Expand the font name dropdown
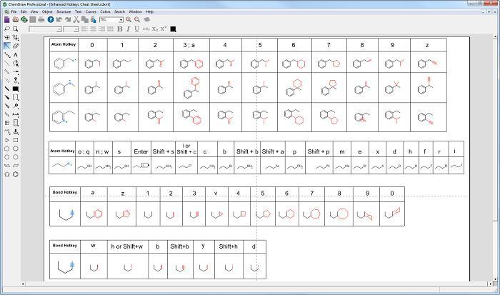 59,29
